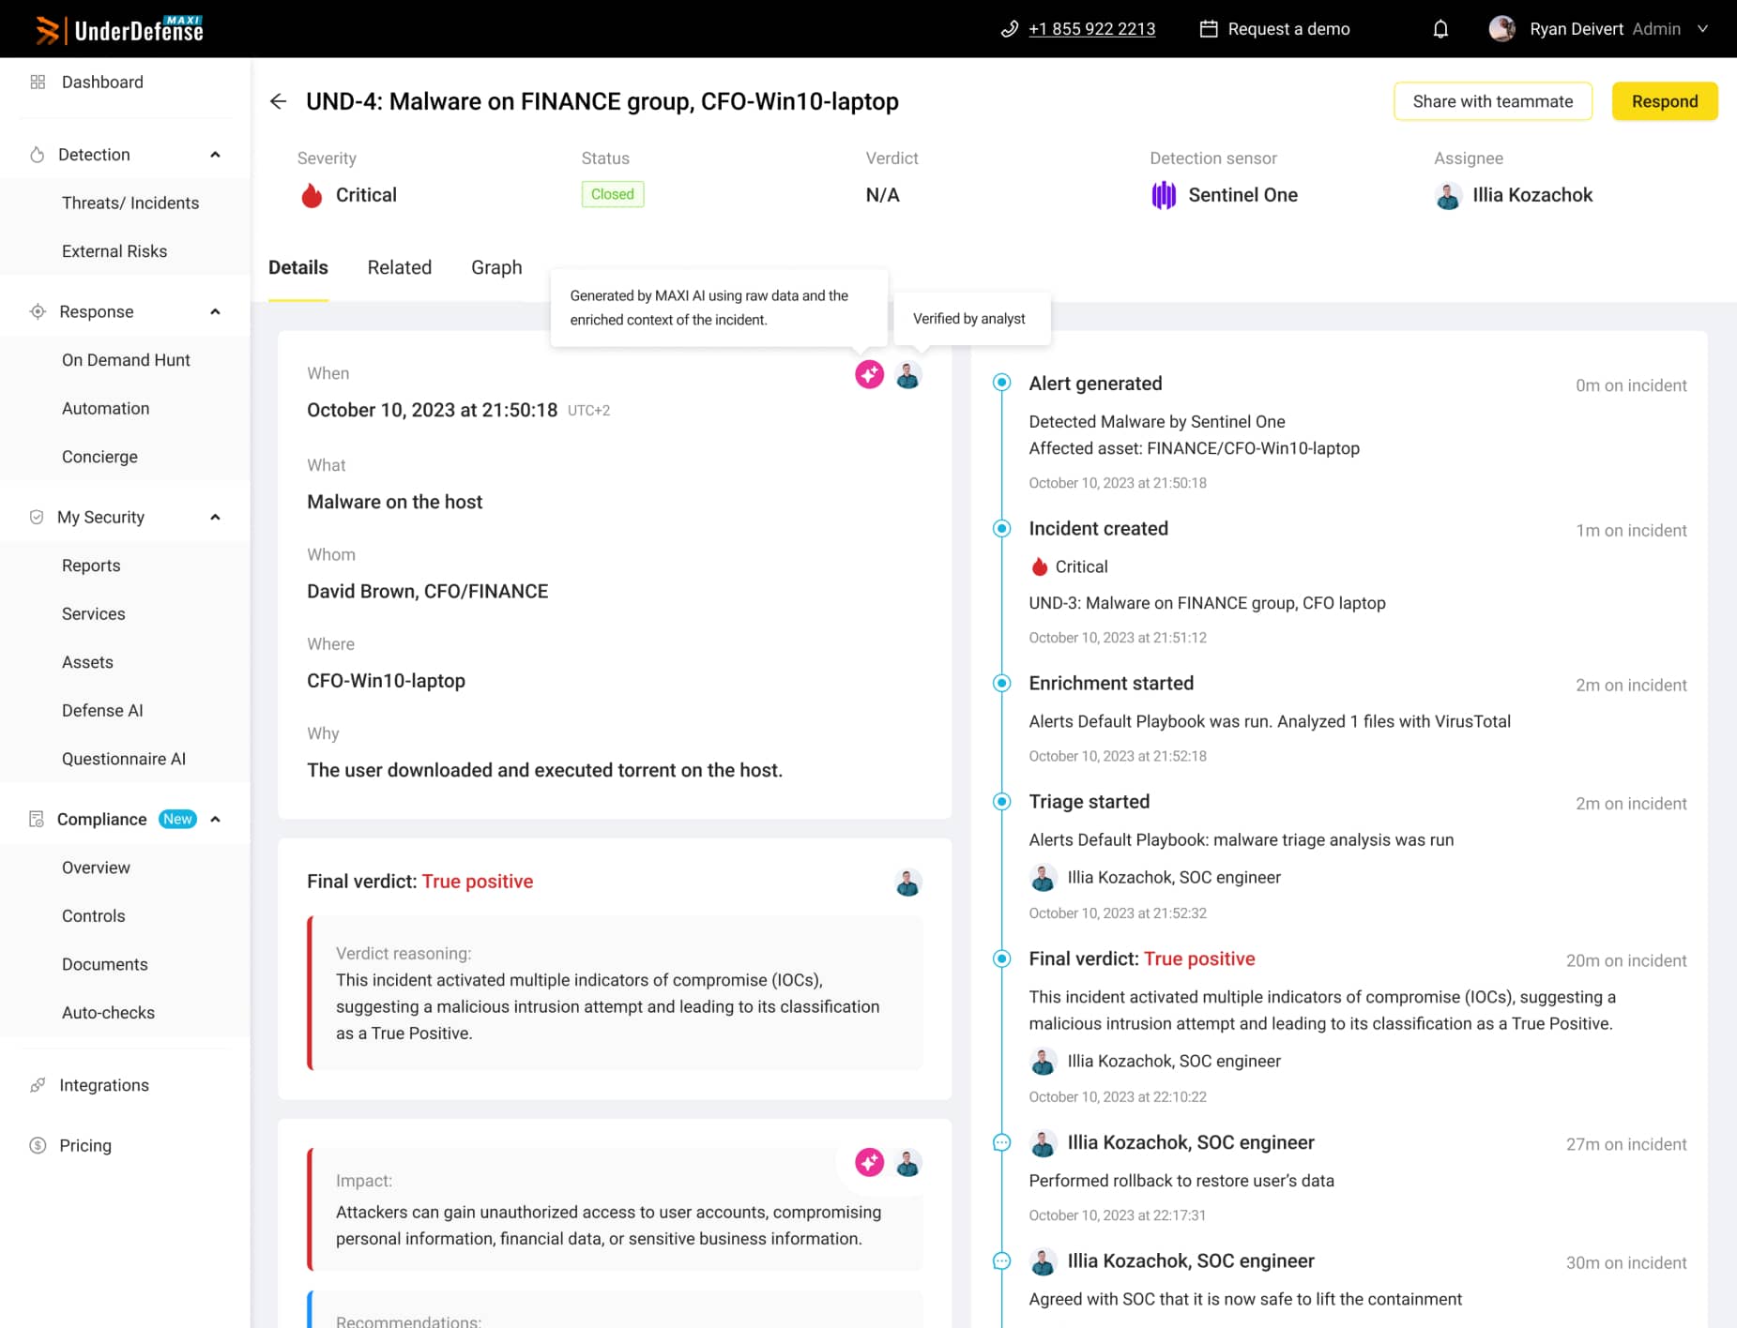Click the Incident created timeline marker

tap(1002, 528)
